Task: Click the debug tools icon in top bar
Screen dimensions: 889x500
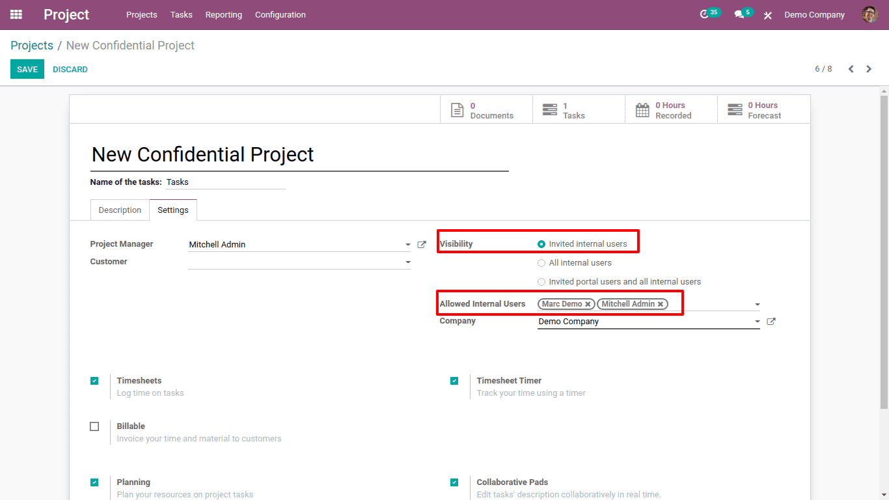Action: (768, 15)
